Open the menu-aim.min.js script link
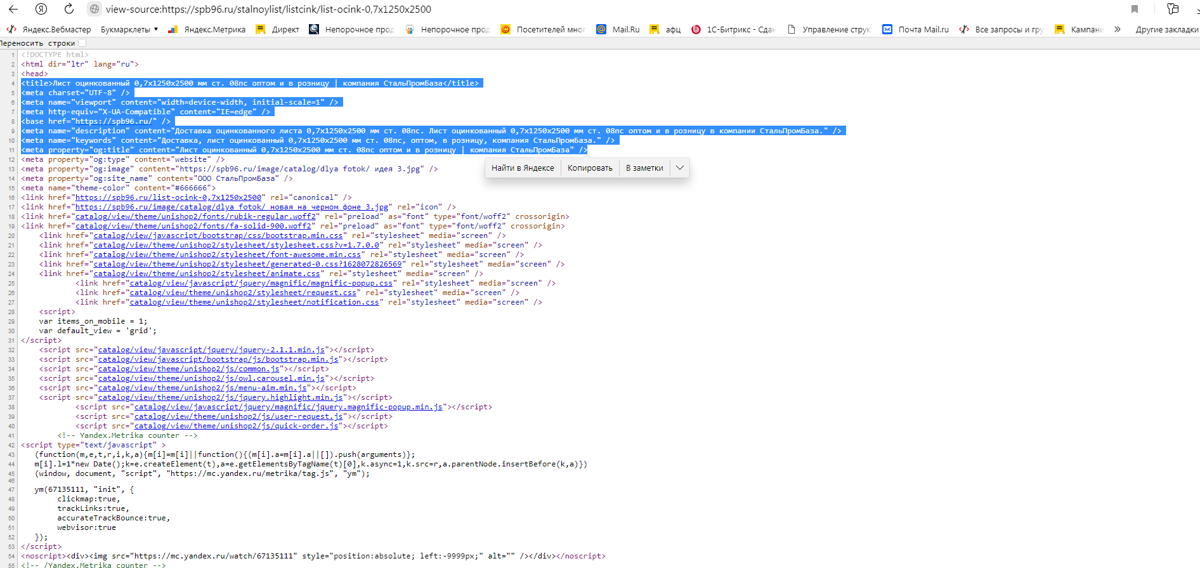The image size is (1200, 568). (x=202, y=388)
